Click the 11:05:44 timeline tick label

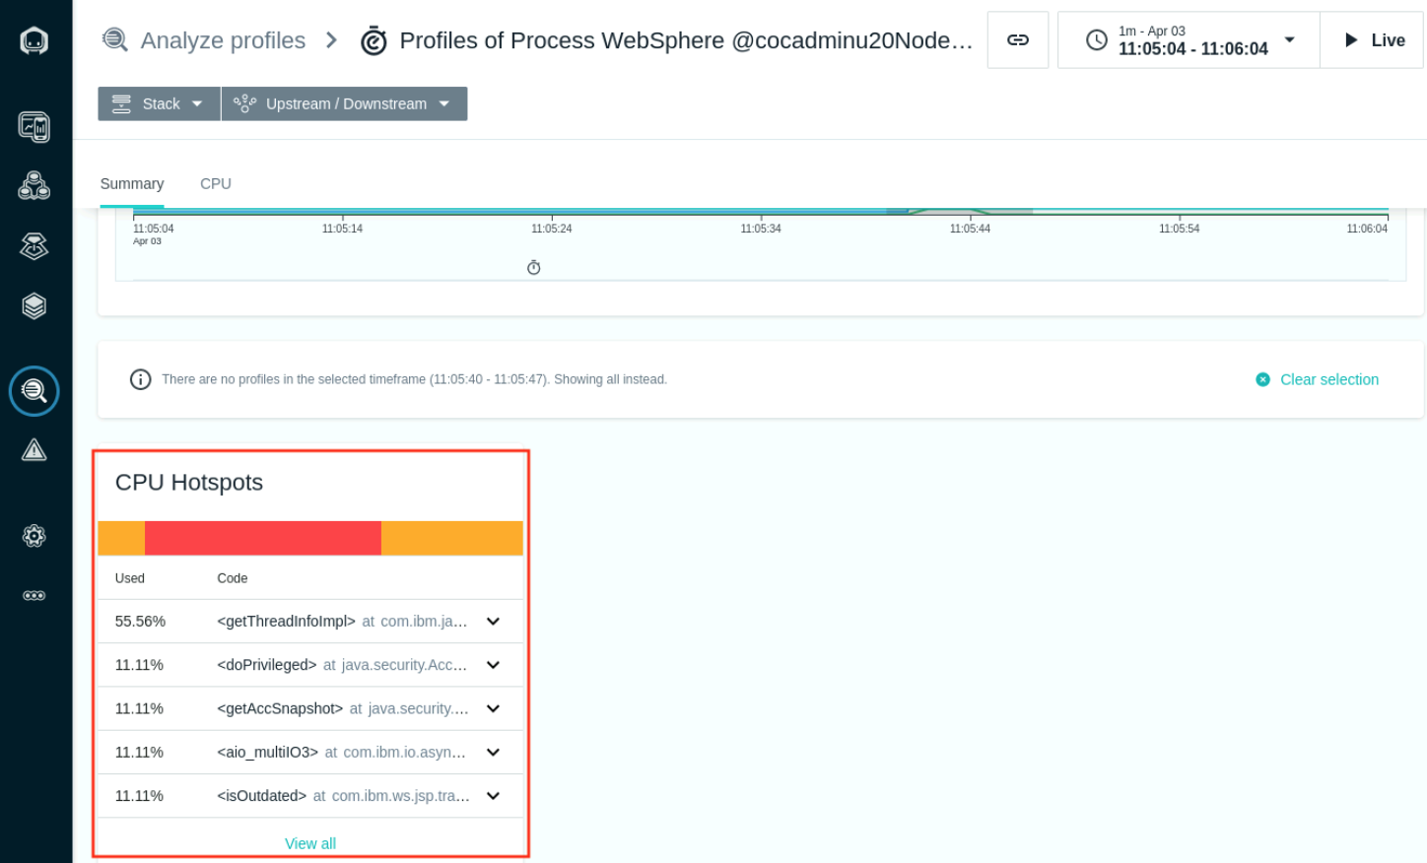click(x=970, y=229)
